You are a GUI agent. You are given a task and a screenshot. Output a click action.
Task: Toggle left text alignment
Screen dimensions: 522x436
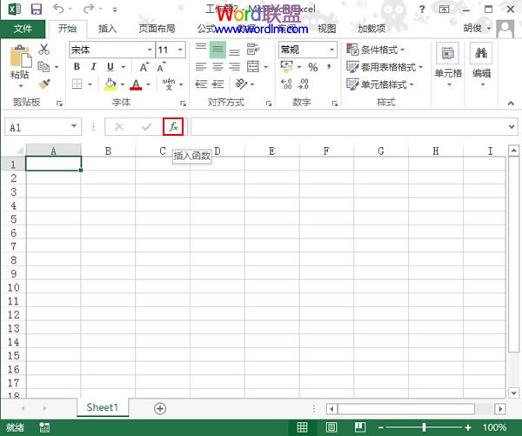point(201,67)
